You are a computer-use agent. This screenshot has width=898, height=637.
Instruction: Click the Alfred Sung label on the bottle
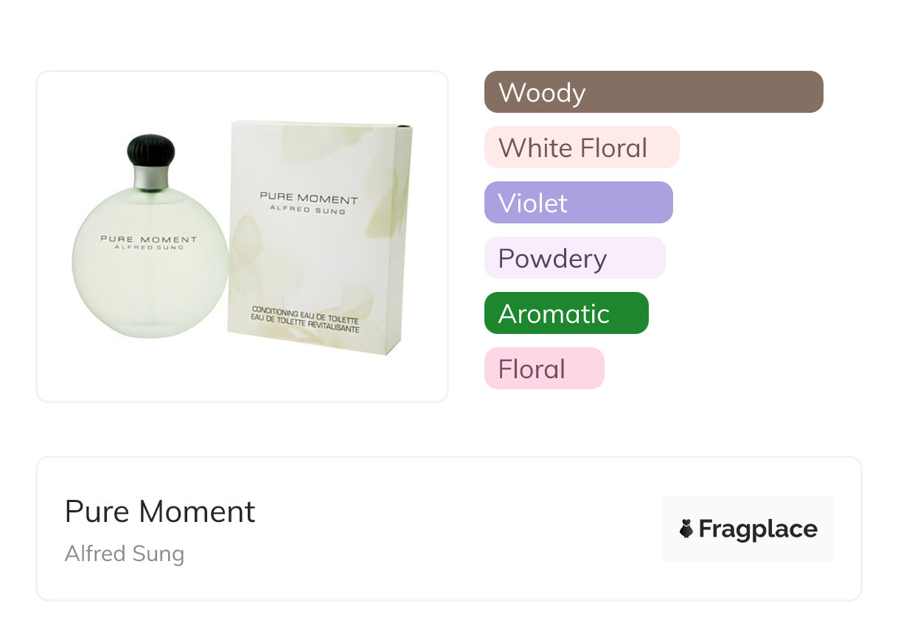148,248
